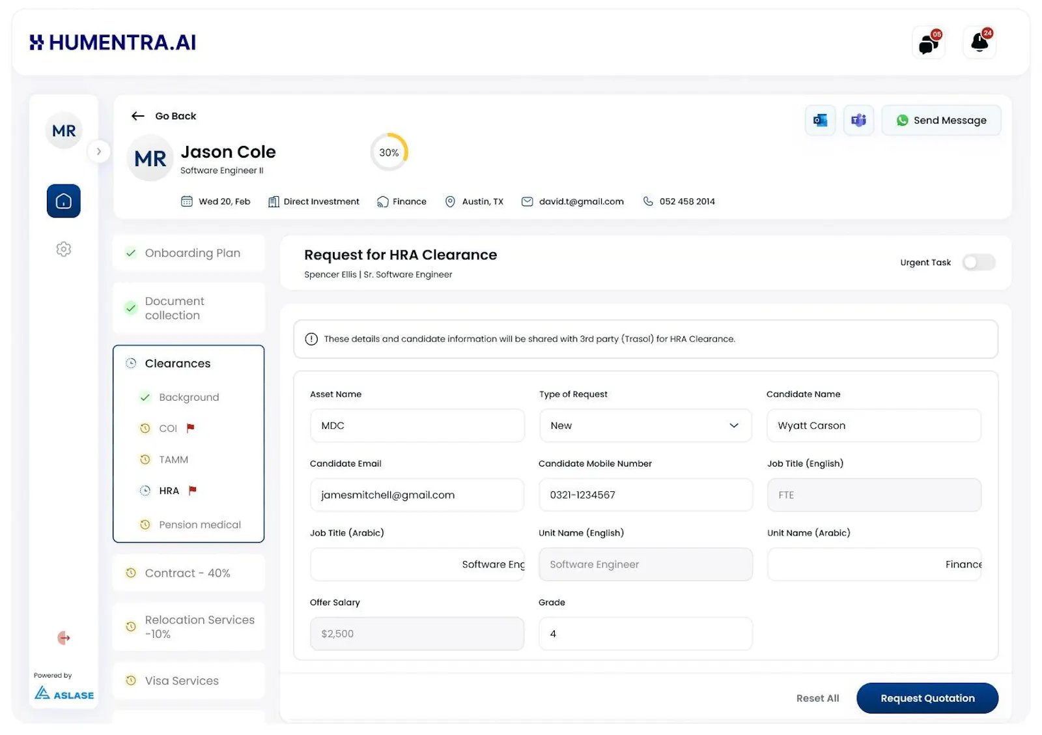Screen dimensions: 1042x735
Task: Open the Document collection step
Action: [x=189, y=308]
